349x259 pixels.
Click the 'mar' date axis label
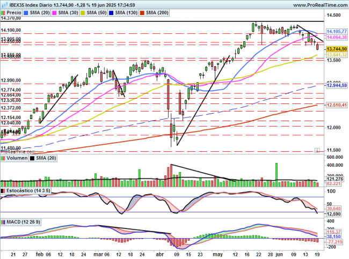[98, 254]
